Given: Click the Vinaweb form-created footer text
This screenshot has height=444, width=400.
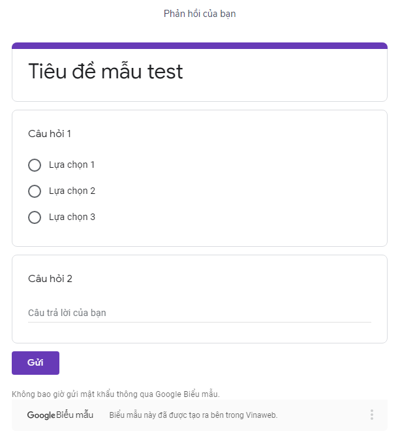Looking at the screenshot, I should point(193,415).
